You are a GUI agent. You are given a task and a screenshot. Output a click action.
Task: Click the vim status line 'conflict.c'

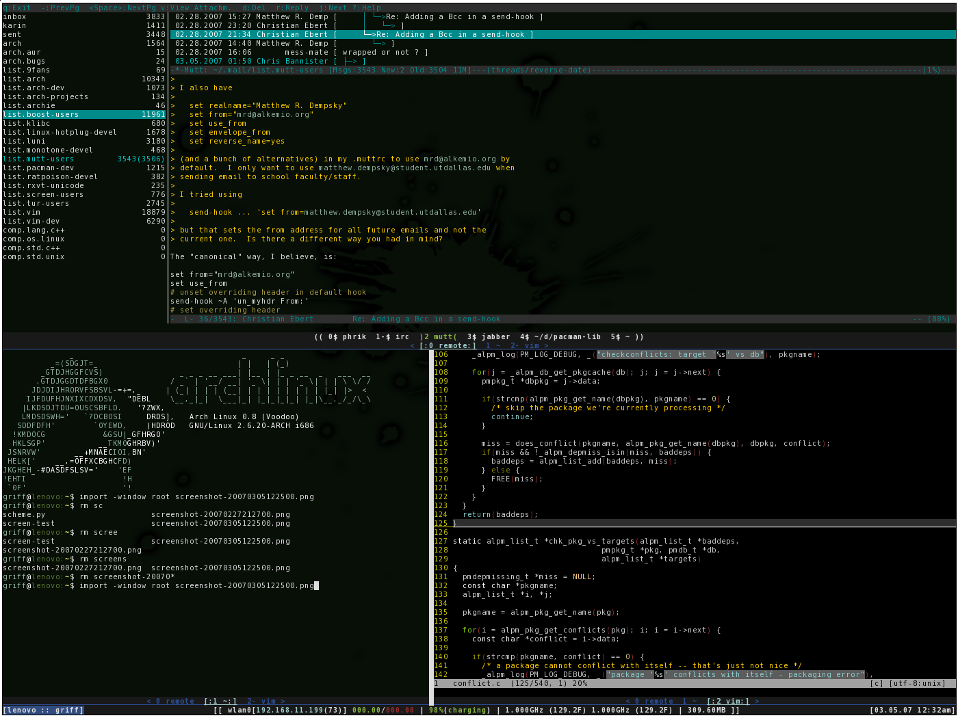[695, 683]
